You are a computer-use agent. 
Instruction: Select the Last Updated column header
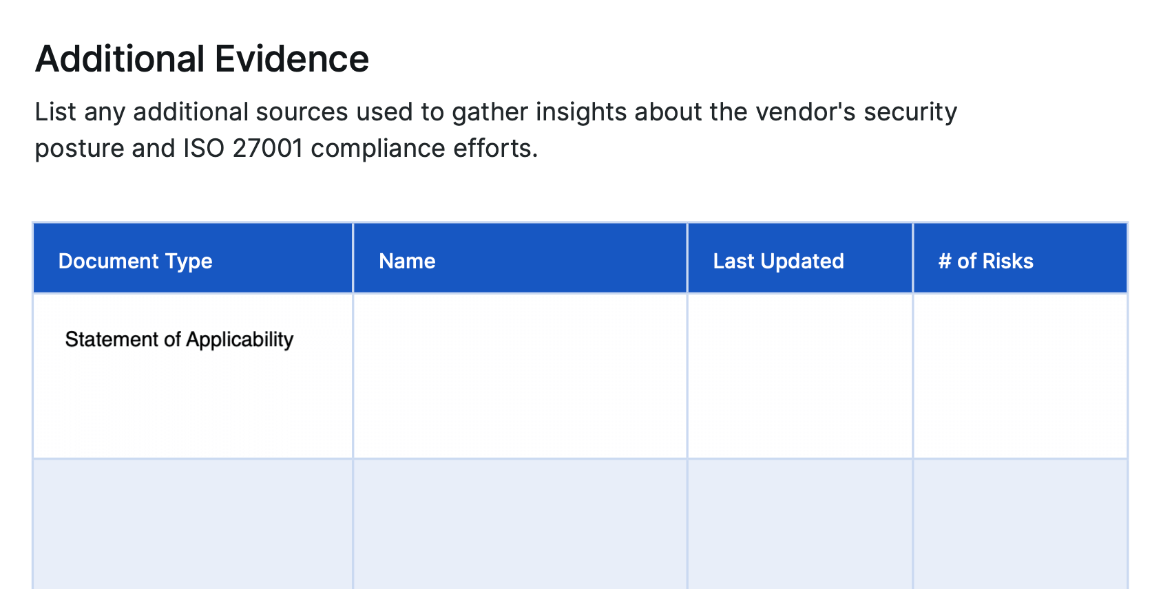click(x=800, y=258)
